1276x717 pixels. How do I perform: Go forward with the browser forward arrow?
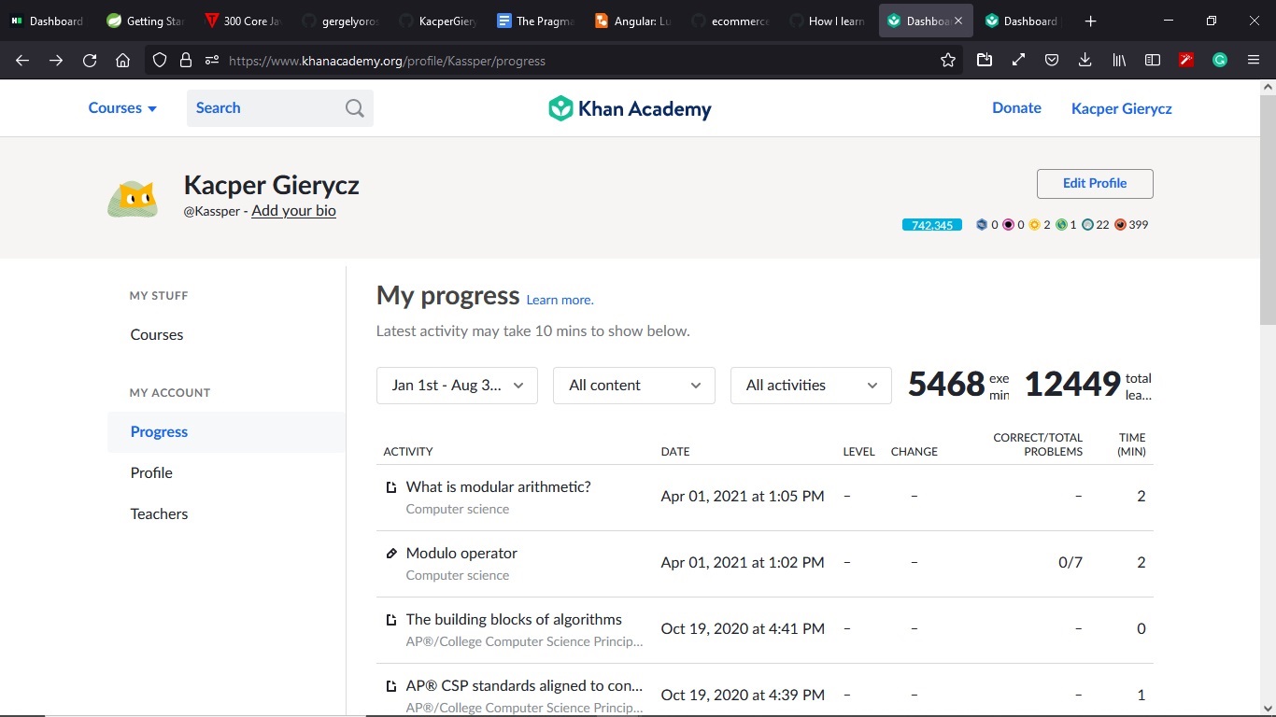(56, 61)
